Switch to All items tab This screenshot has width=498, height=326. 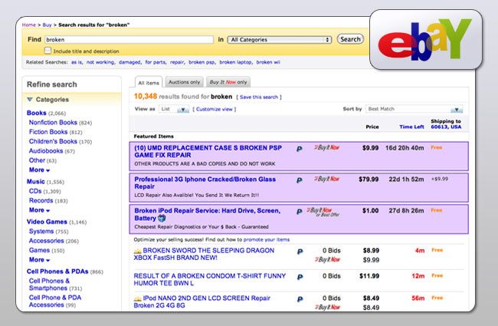[x=149, y=83]
